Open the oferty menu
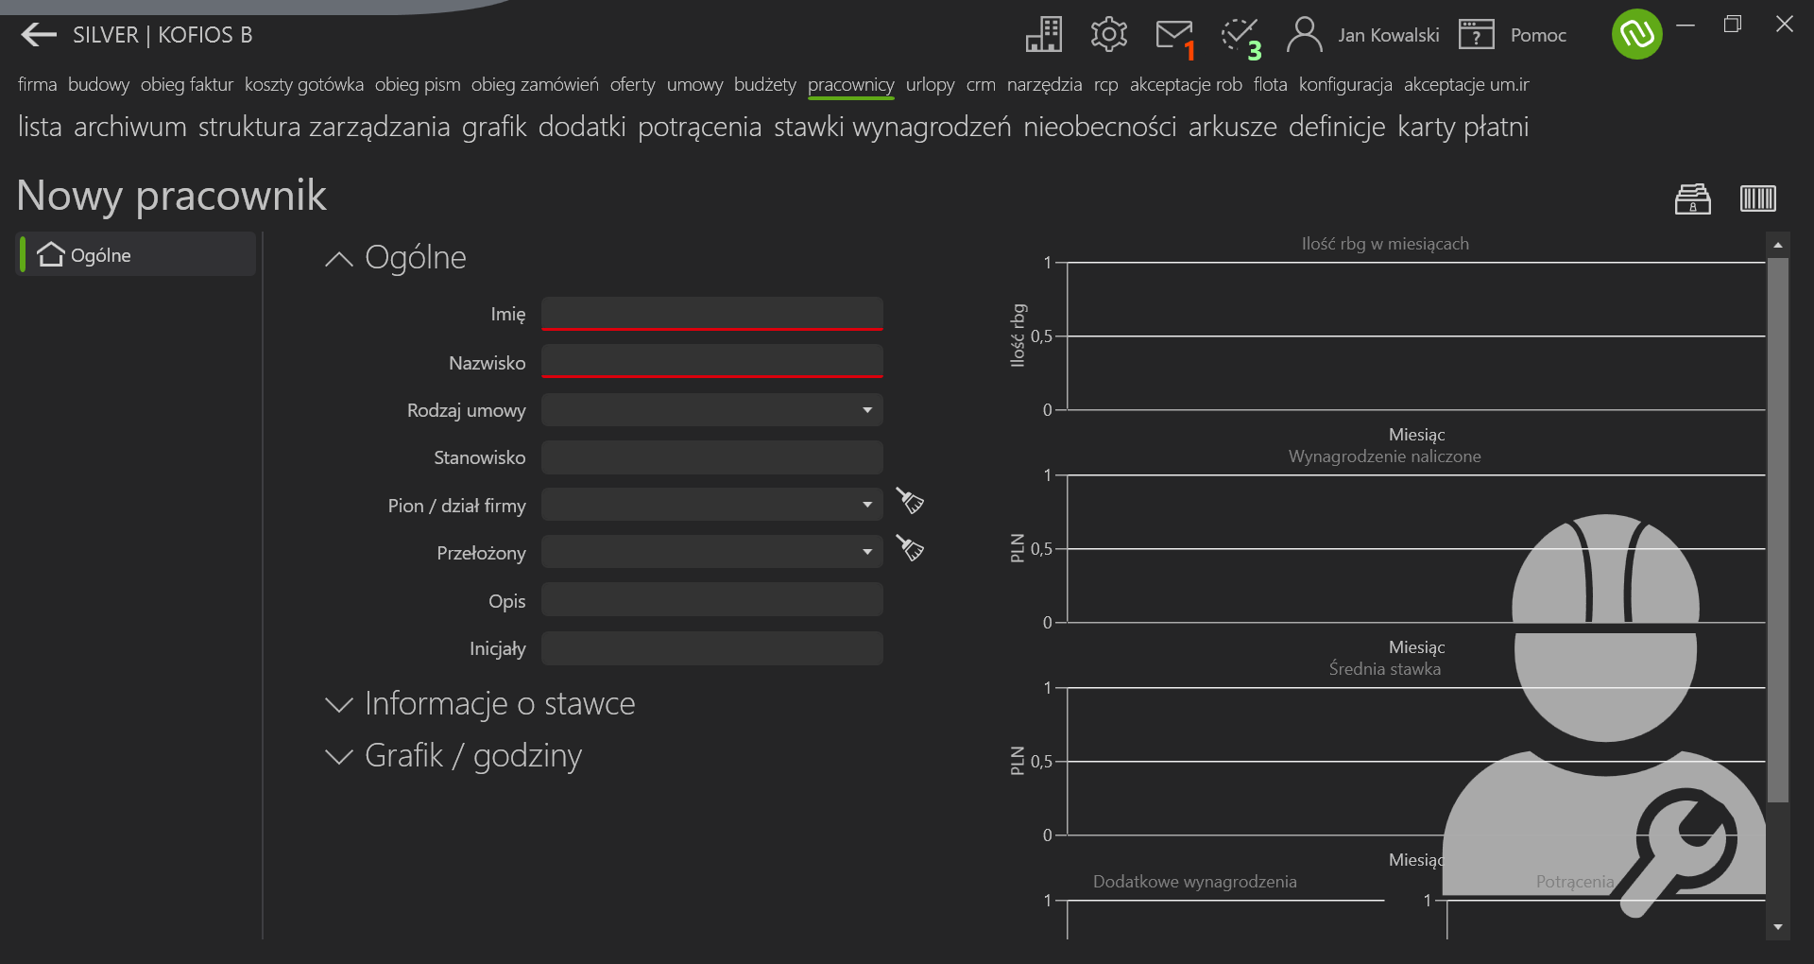 633,85
